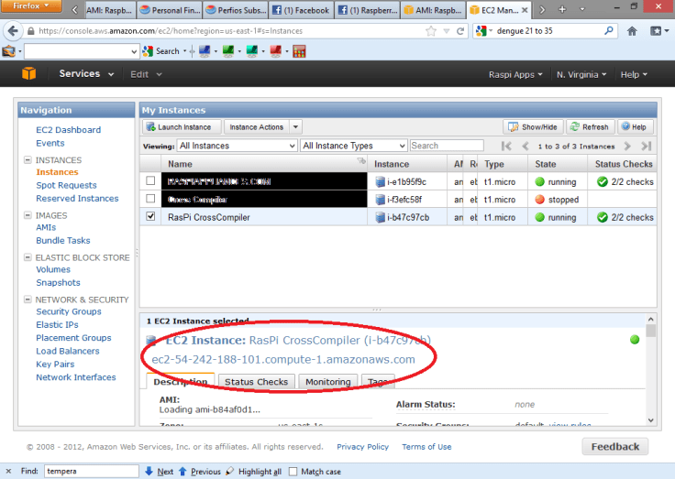Click Launch Instance button
This screenshot has width=675, height=479.
click(x=179, y=127)
